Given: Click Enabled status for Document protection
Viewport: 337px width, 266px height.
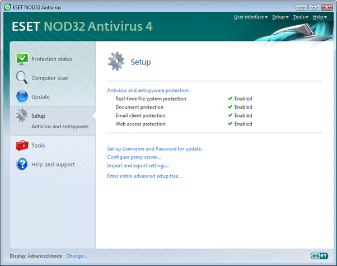Looking at the screenshot, I should point(243,107).
